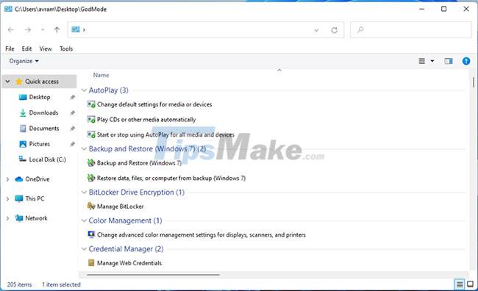
Task: Open the Tools menu
Action: tap(66, 48)
